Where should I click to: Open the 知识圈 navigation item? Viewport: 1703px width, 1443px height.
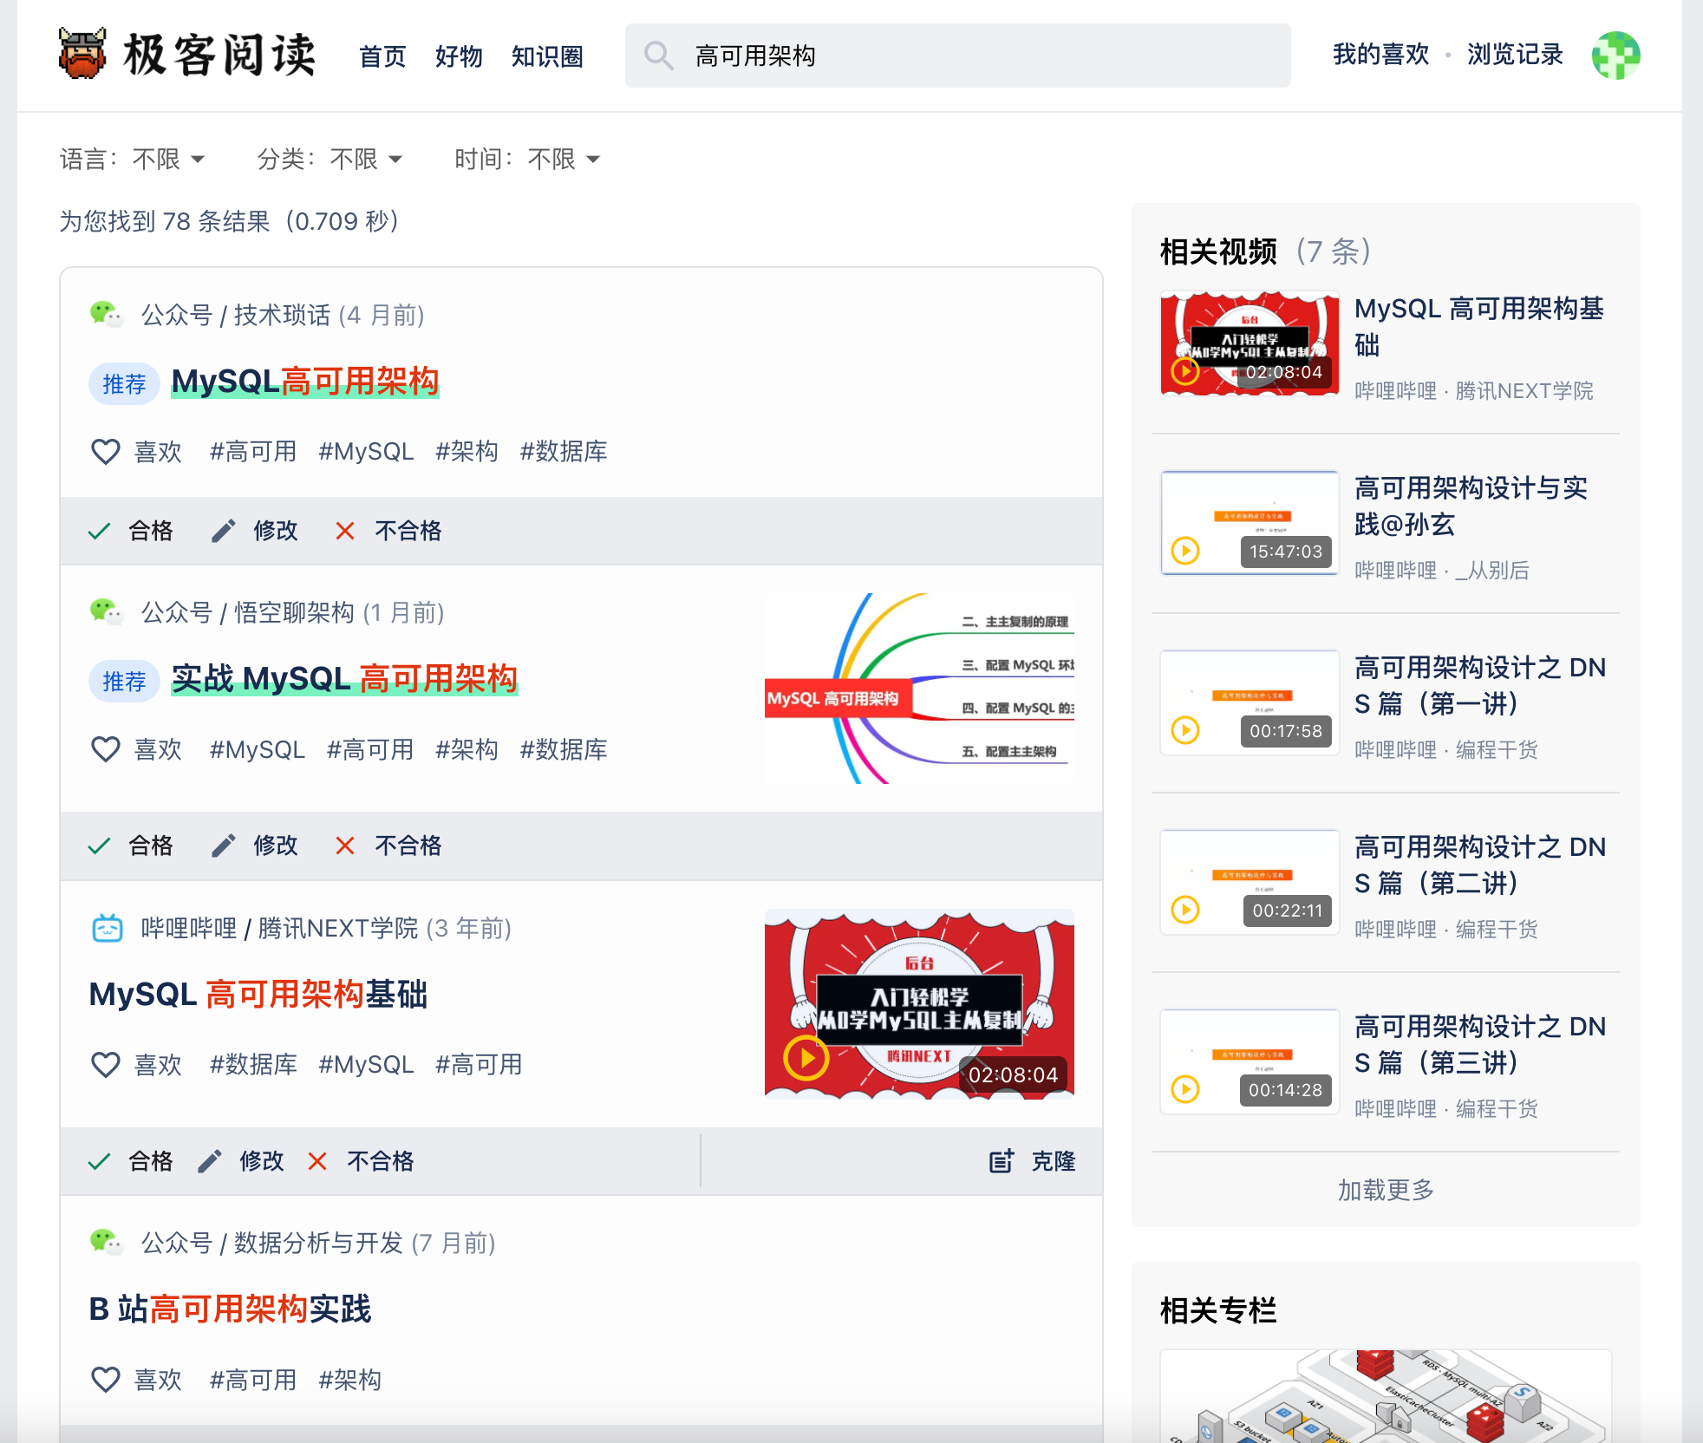coord(547,56)
